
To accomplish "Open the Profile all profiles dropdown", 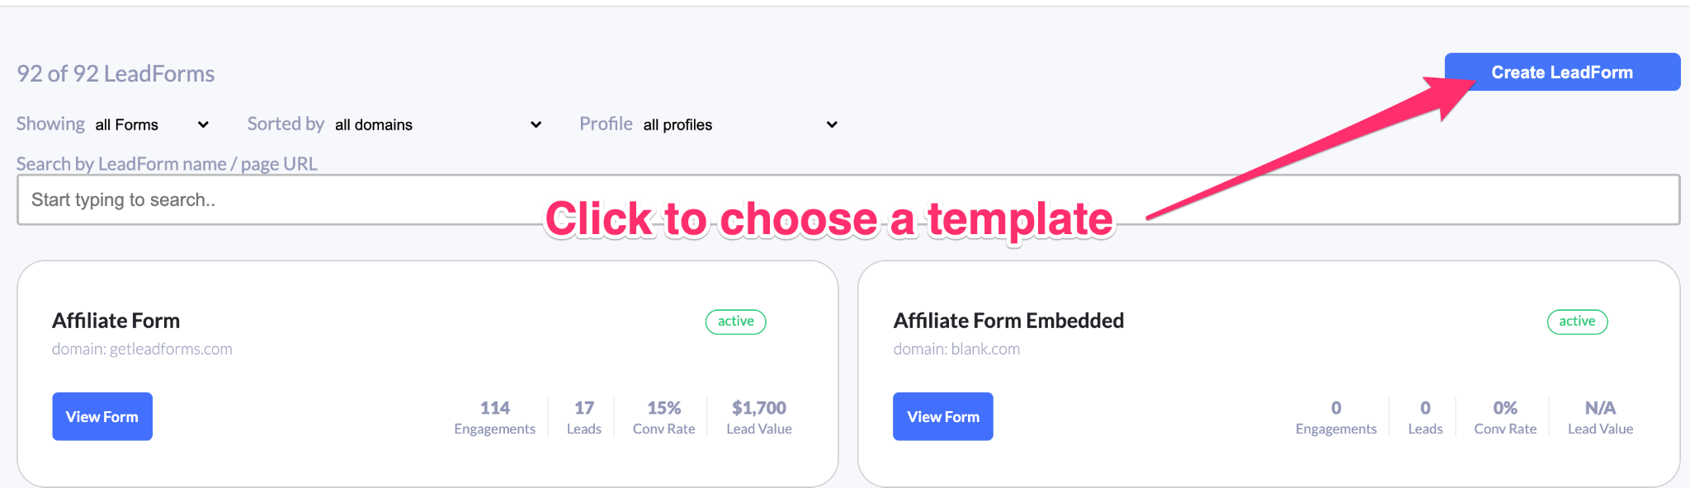I will click(739, 124).
